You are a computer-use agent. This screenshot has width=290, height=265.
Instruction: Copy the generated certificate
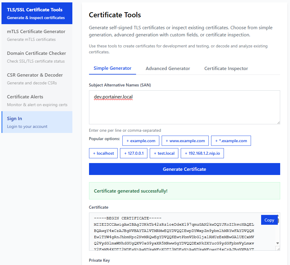click(x=269, y=220)
